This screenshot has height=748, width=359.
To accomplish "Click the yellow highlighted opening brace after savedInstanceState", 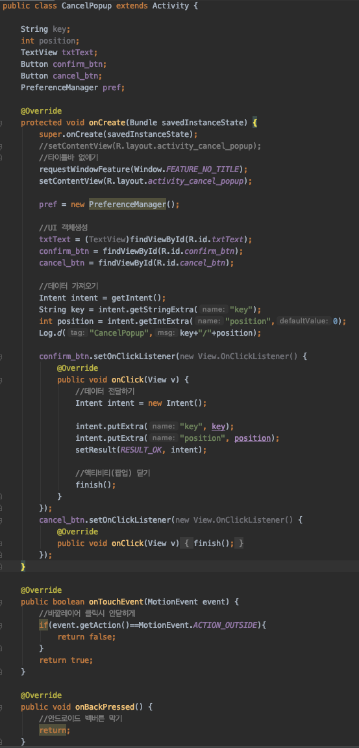I will point(255,123).
